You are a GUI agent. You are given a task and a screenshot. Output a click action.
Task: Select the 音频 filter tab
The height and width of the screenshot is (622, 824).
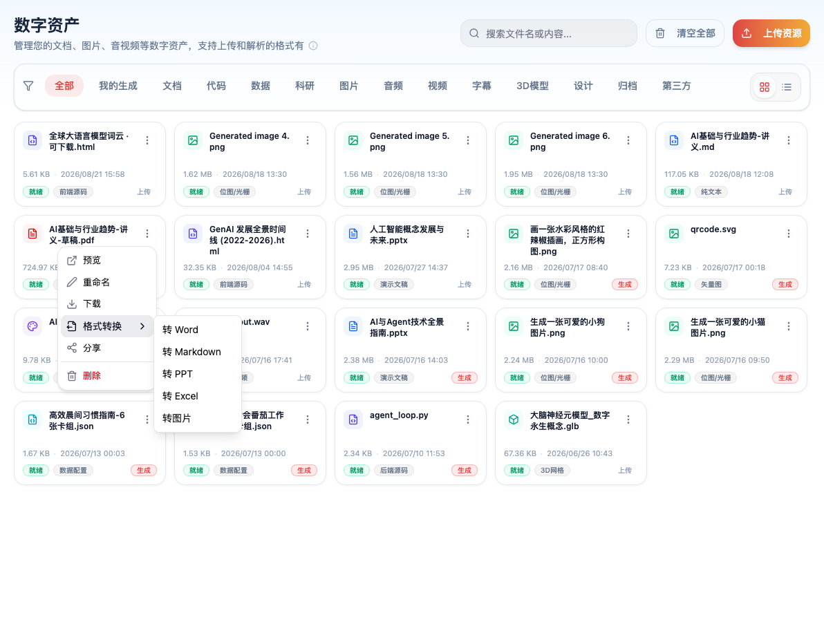(x=393, y=86)
